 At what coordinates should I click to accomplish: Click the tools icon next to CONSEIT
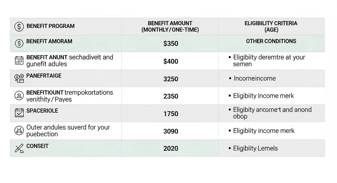pyautogui.click(x=19, y=148)
